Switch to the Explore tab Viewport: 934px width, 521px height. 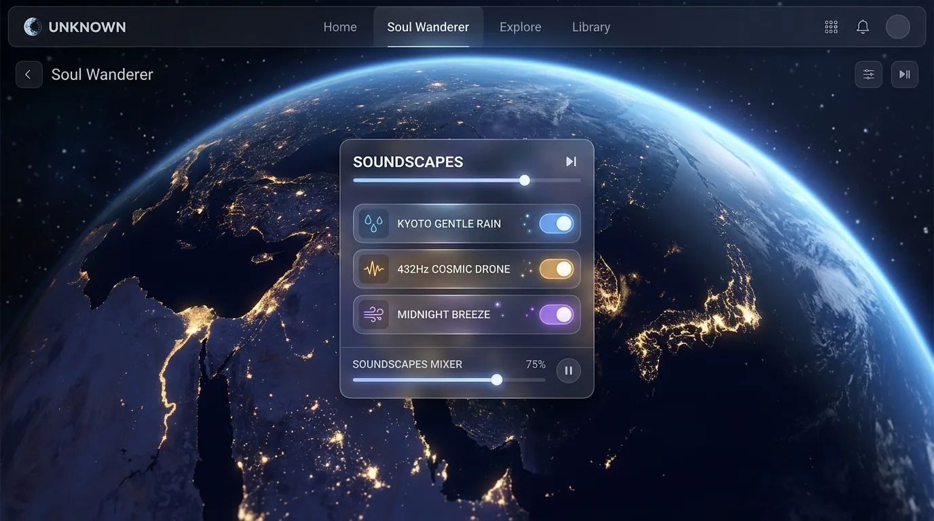pos(521,27)
